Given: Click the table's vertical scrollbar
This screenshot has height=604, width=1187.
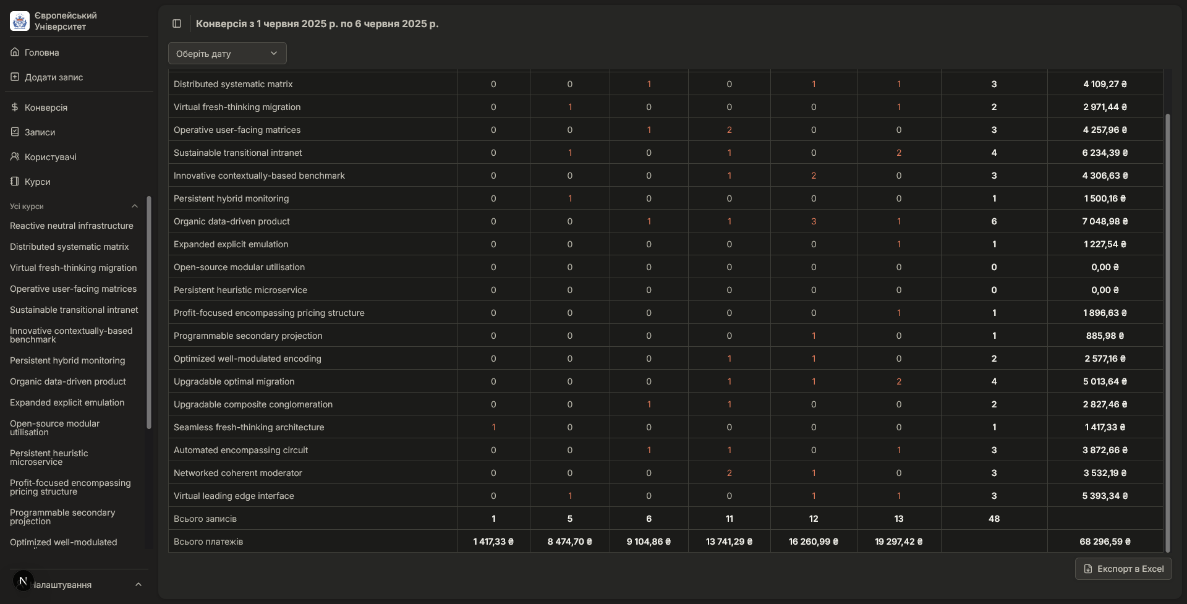Looking at the screenshot, I should pyautogui.click(x=1167, y=333).
